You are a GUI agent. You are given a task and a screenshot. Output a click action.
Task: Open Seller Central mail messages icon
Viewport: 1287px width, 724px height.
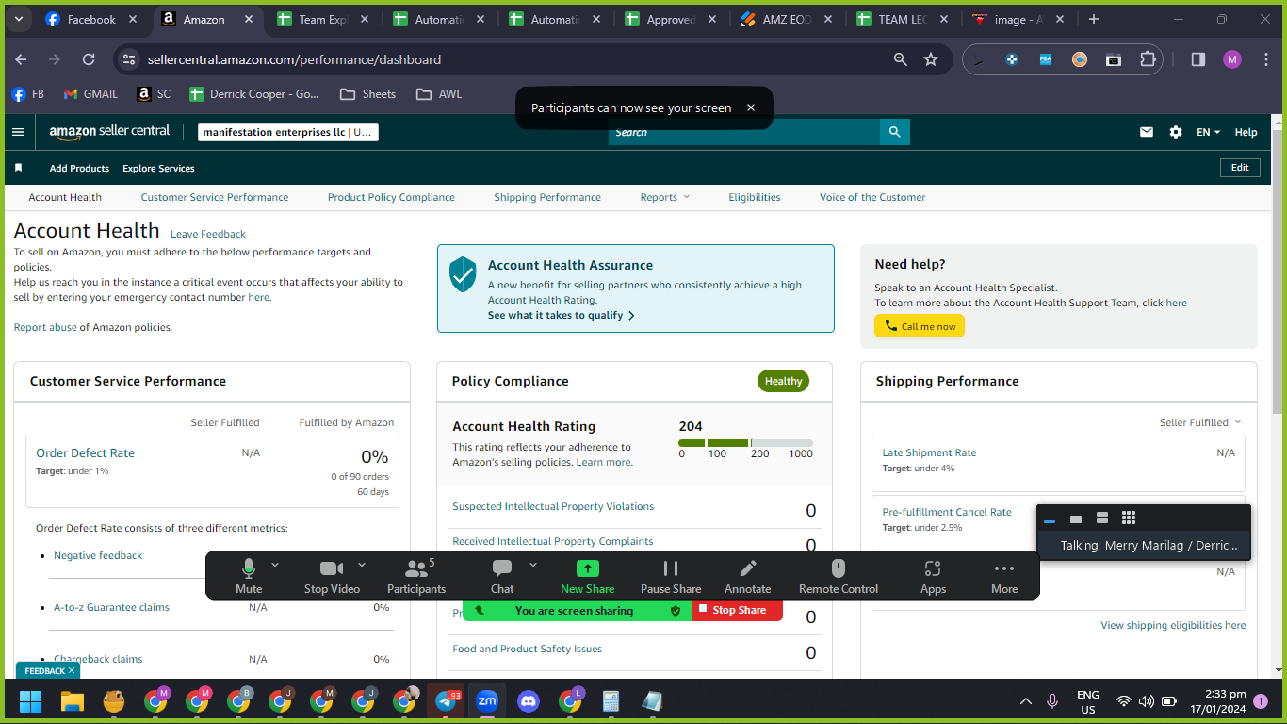(x=1147, y=132)
